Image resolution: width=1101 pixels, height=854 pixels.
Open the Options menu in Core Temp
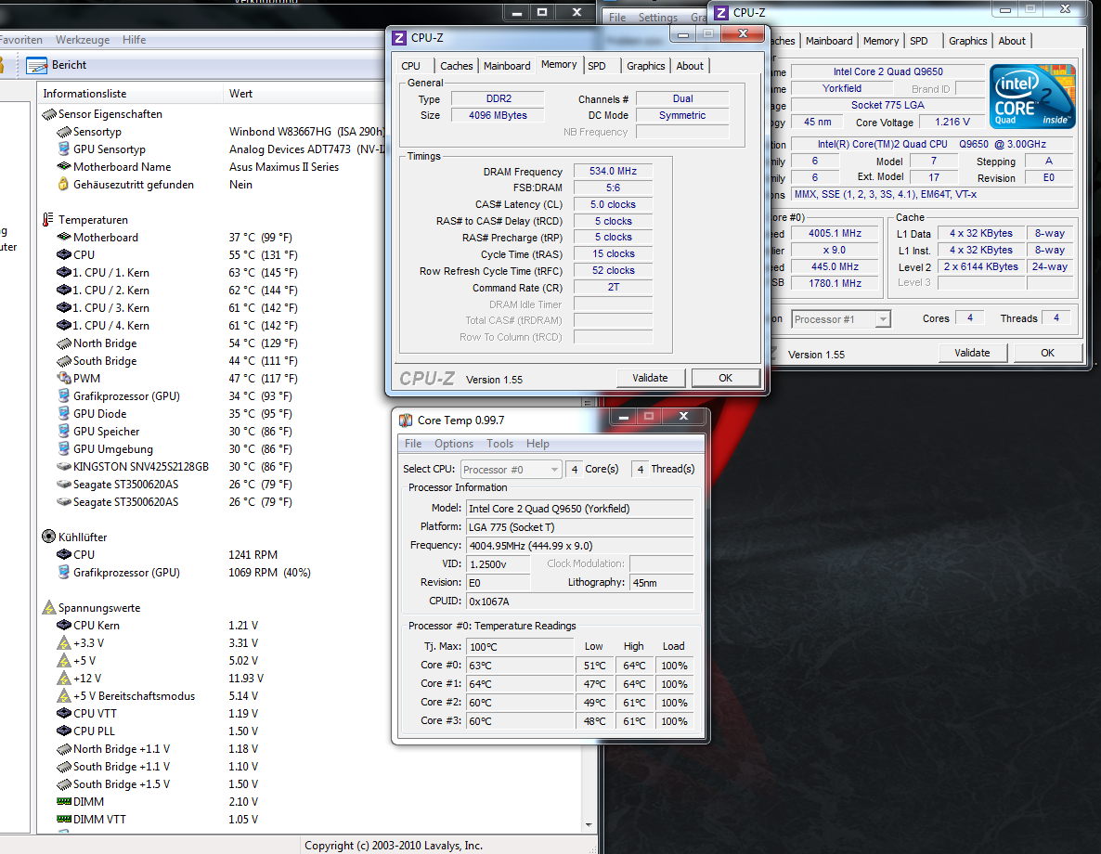pyautogui.click(x=454, y=444)
